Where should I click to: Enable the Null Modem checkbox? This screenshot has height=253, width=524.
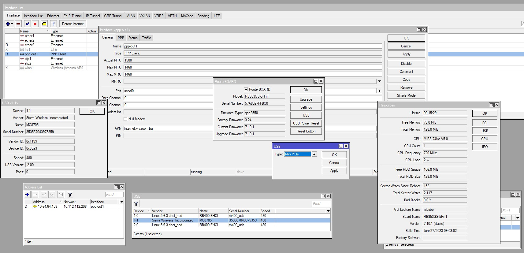125,119
